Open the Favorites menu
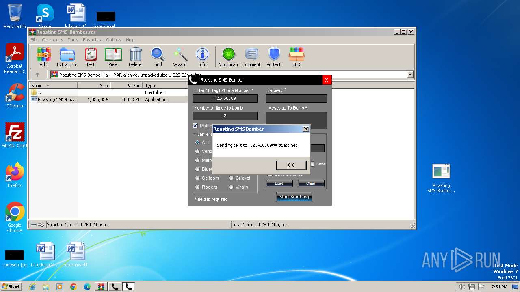 (92, 40)
